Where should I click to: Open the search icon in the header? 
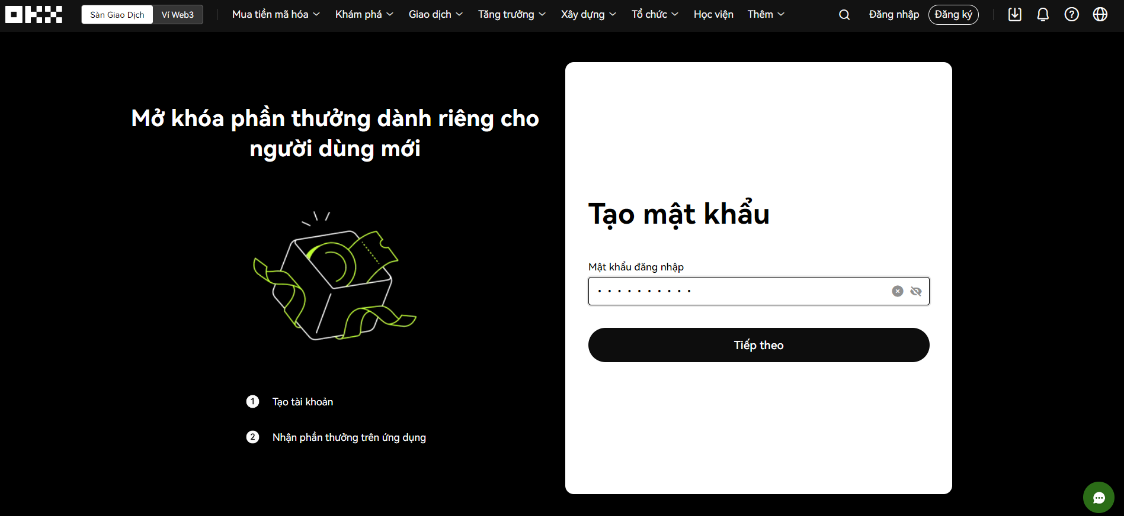[844, 15]
